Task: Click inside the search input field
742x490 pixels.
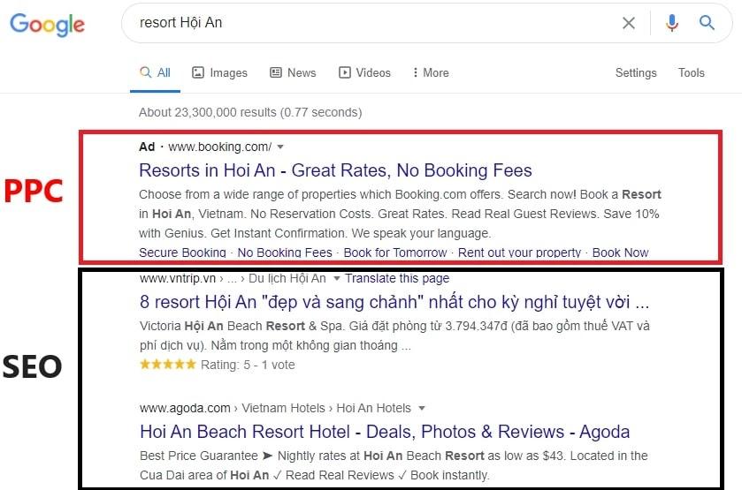Action: [x=371, y=24]
